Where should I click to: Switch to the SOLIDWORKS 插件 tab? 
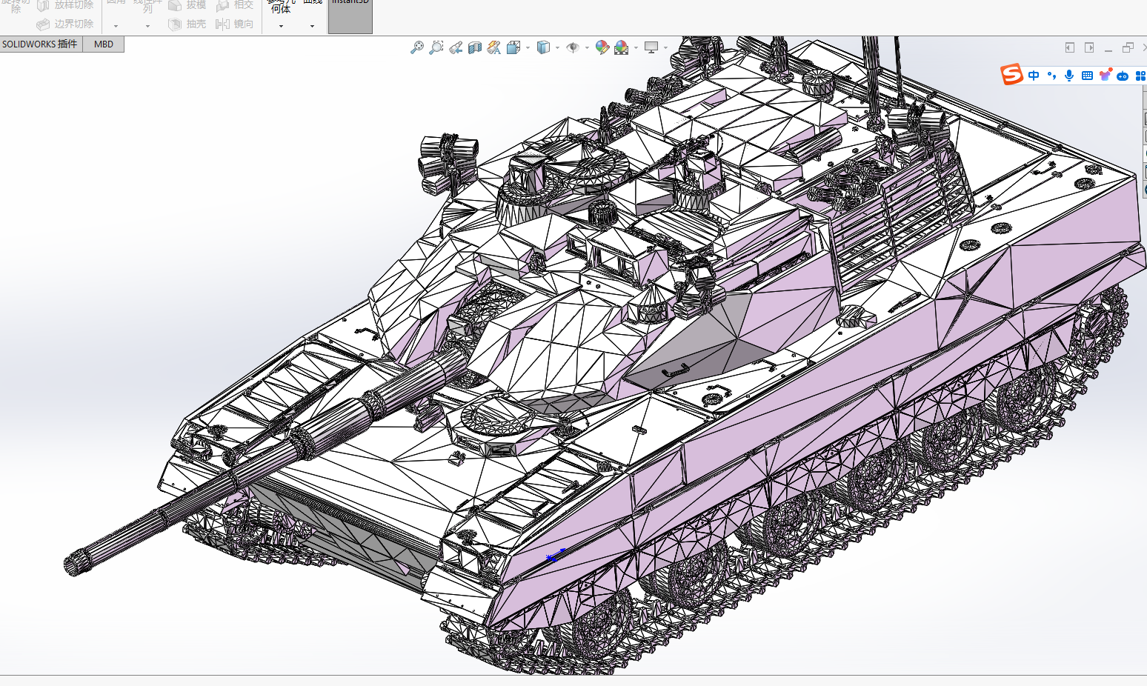(40, 44)
